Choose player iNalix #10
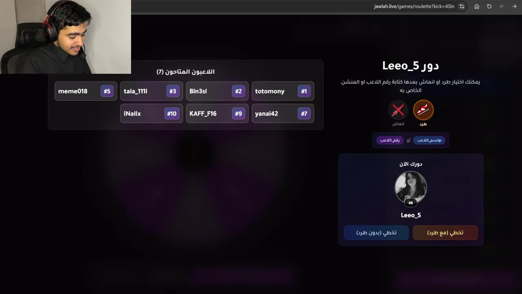522x294 pixels. [x=151, y=114]
